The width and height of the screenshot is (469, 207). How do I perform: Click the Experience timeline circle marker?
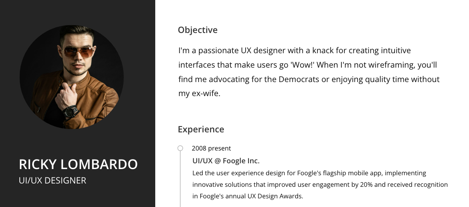(180, 148)
